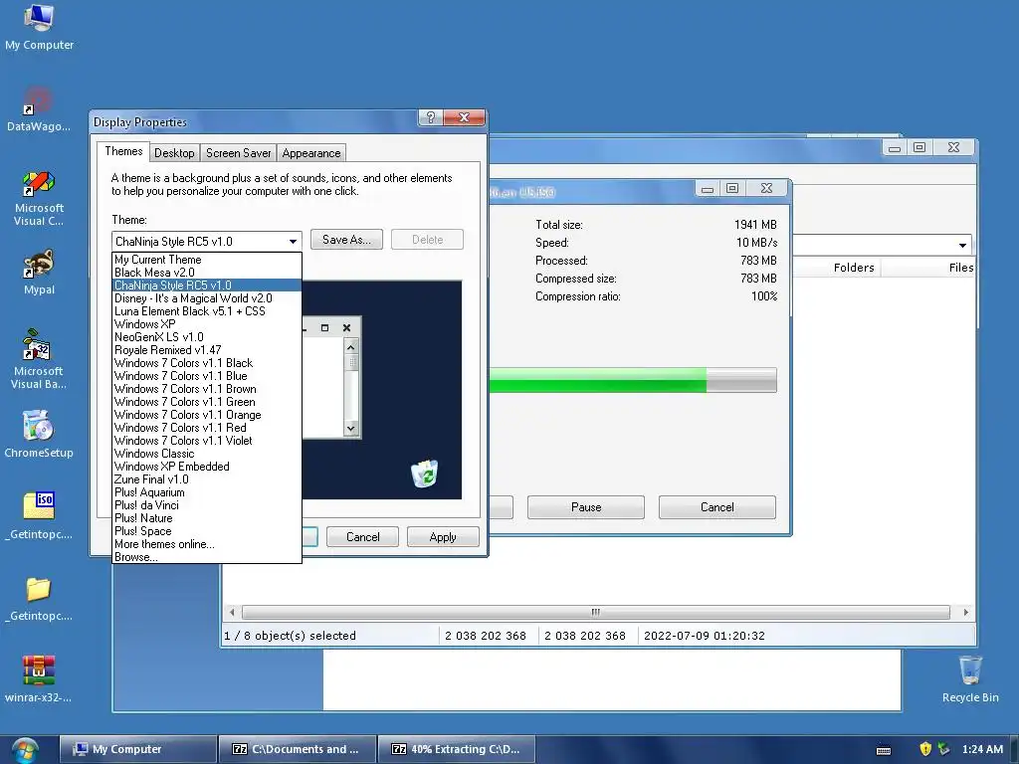Open My Computer desktop icon

click(x=39, y=27)
